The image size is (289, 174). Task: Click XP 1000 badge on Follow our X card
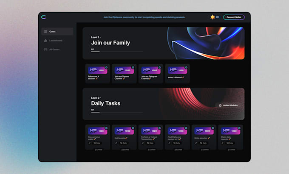(x=97, y=70)
